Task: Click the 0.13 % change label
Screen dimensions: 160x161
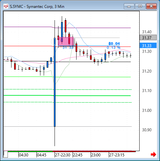Action: click(x=114, y=48)
